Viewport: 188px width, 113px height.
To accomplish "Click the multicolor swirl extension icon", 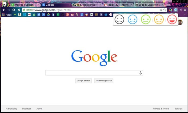I will pos(170,10).
